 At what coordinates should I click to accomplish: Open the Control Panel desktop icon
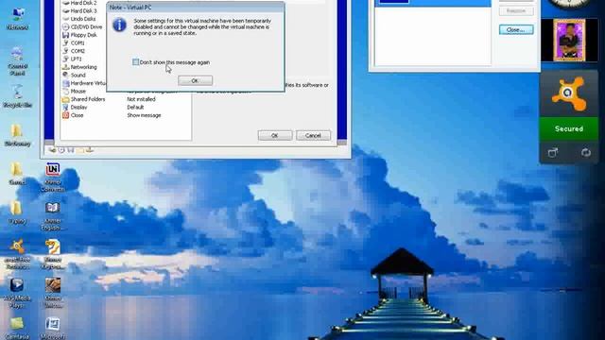pyautogui.click(x=17, y=61)
